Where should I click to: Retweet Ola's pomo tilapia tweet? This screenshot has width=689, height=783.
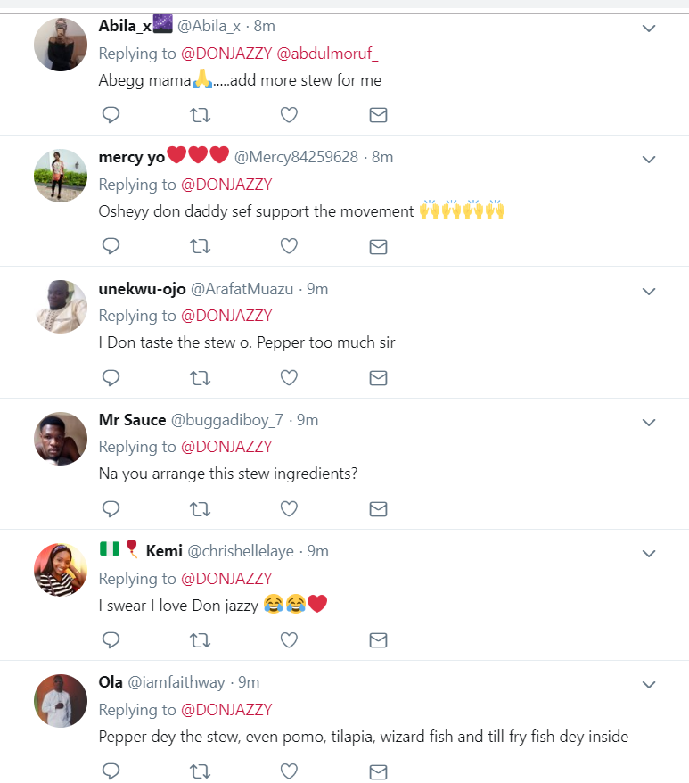(x=201, y=771)
